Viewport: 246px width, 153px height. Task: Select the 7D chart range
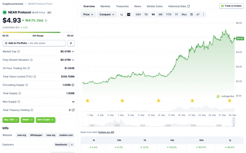[146, 14]
